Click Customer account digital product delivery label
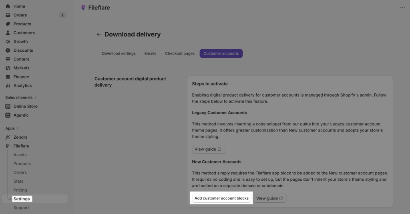Viewport: 410px width, 214px height. click(130, 82)
